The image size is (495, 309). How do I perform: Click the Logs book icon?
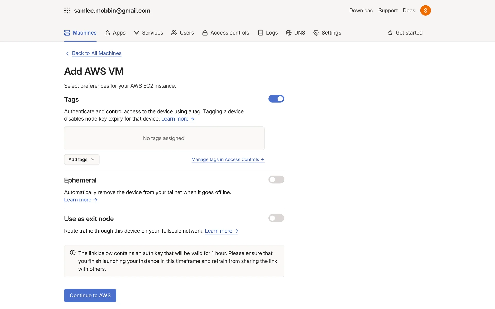pos(260,33)
